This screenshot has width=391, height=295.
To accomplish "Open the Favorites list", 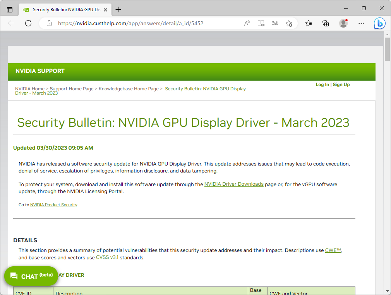I will click(309, 23).
